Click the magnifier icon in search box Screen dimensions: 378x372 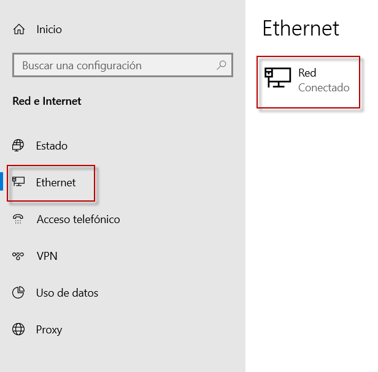pyautogui.click(x=222, y=65)
